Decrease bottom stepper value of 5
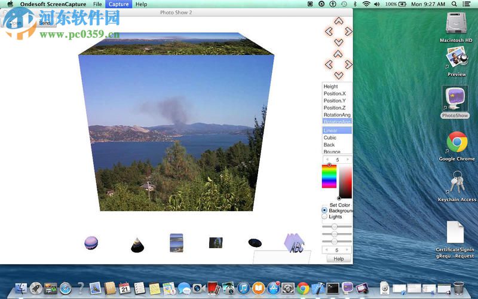 (327, 250)
